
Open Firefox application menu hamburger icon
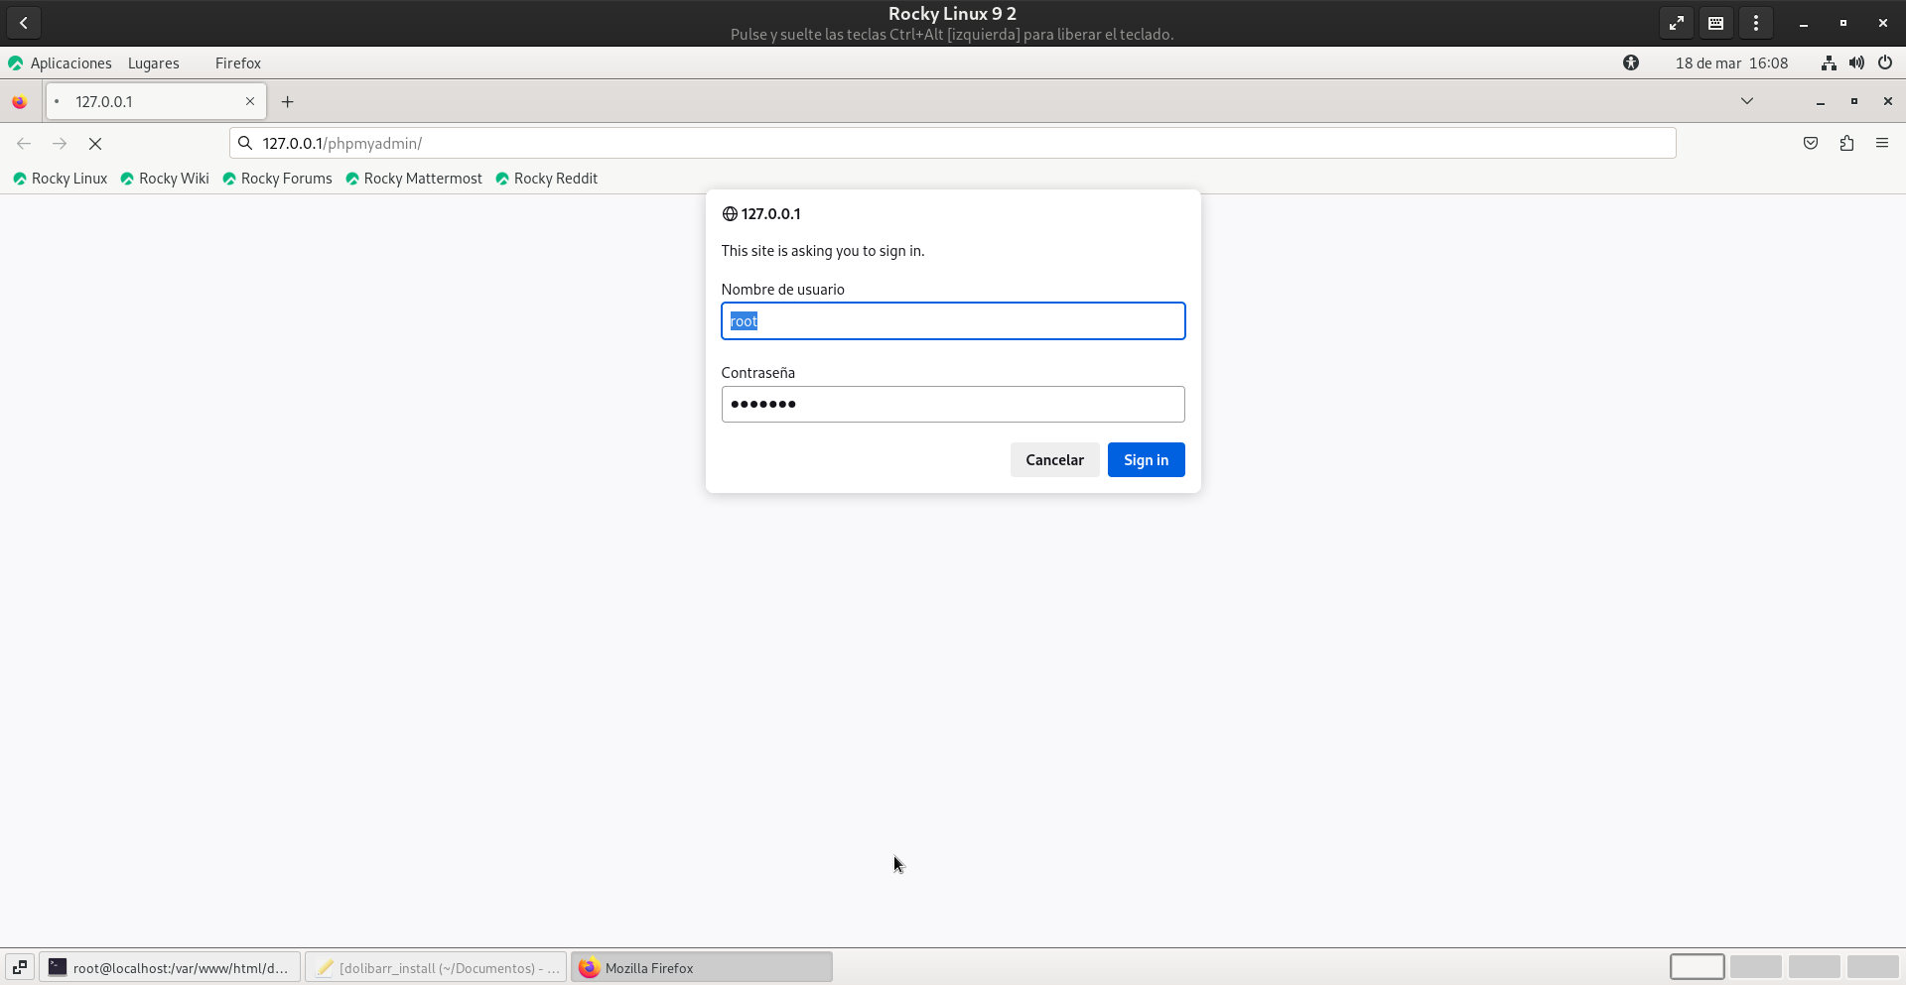1881,144
